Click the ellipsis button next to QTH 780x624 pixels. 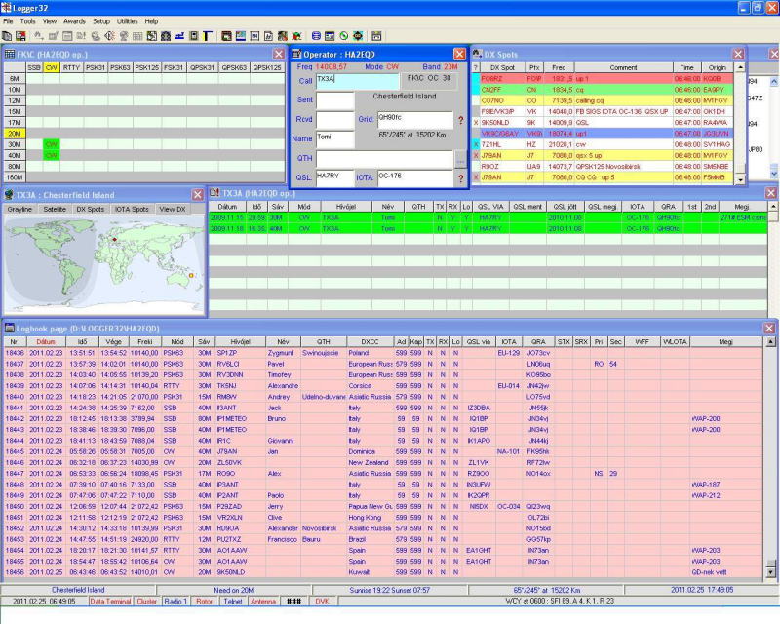(x=460, y=159)
